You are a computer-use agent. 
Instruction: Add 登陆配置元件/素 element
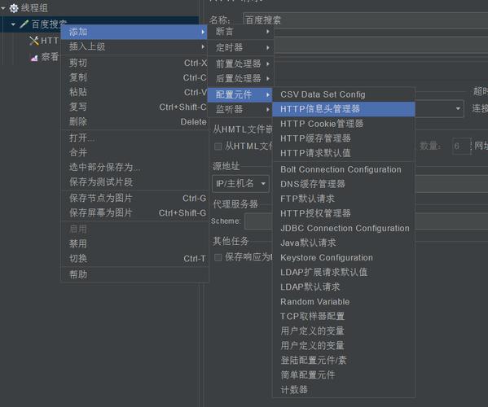pyautogui.click(x=344, y=361)
